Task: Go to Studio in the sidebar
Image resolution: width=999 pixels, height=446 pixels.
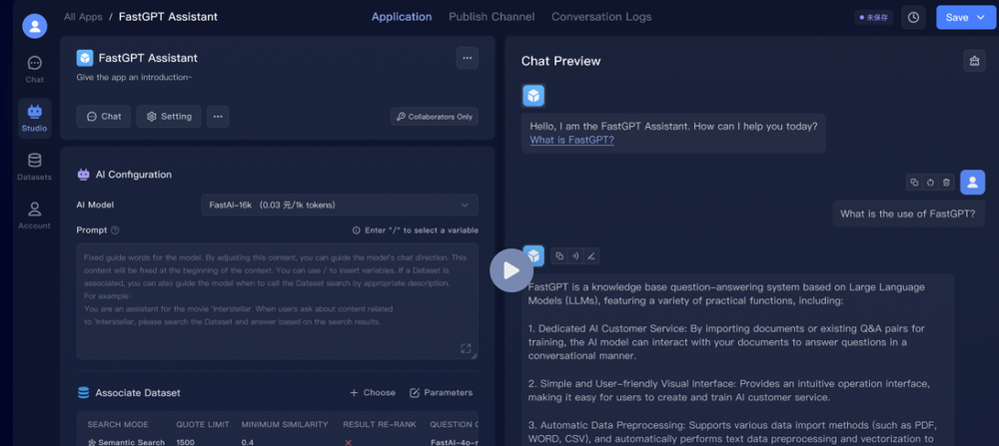Action: [34, 119]
